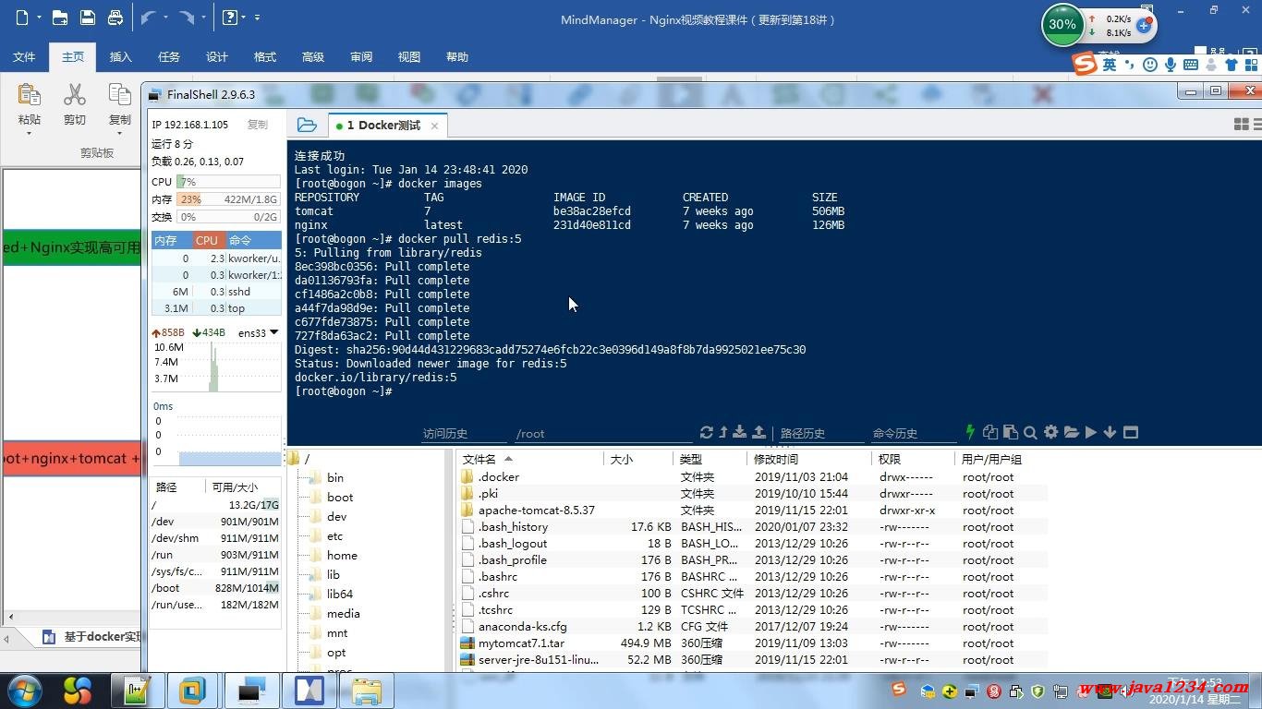The width and height of the screenshot is (1262, 709).
Task: Switch FinalShell to grid layout view icon
Action: [1242, 125]
